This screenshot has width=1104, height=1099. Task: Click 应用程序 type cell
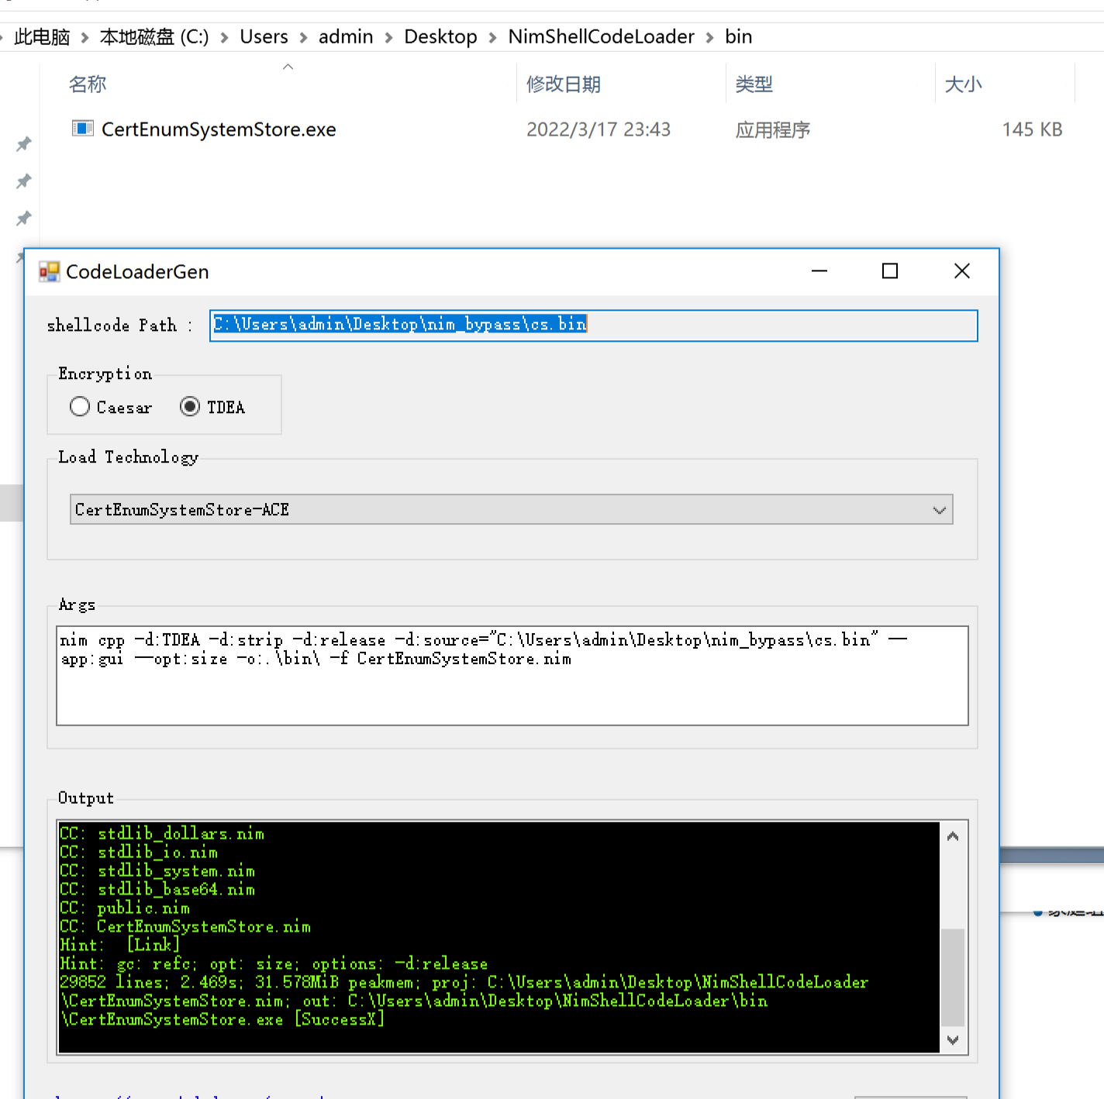(x=772, y=129)
